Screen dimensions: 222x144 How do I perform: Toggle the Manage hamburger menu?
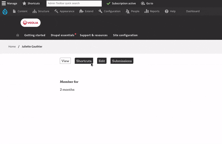point(9,3)
